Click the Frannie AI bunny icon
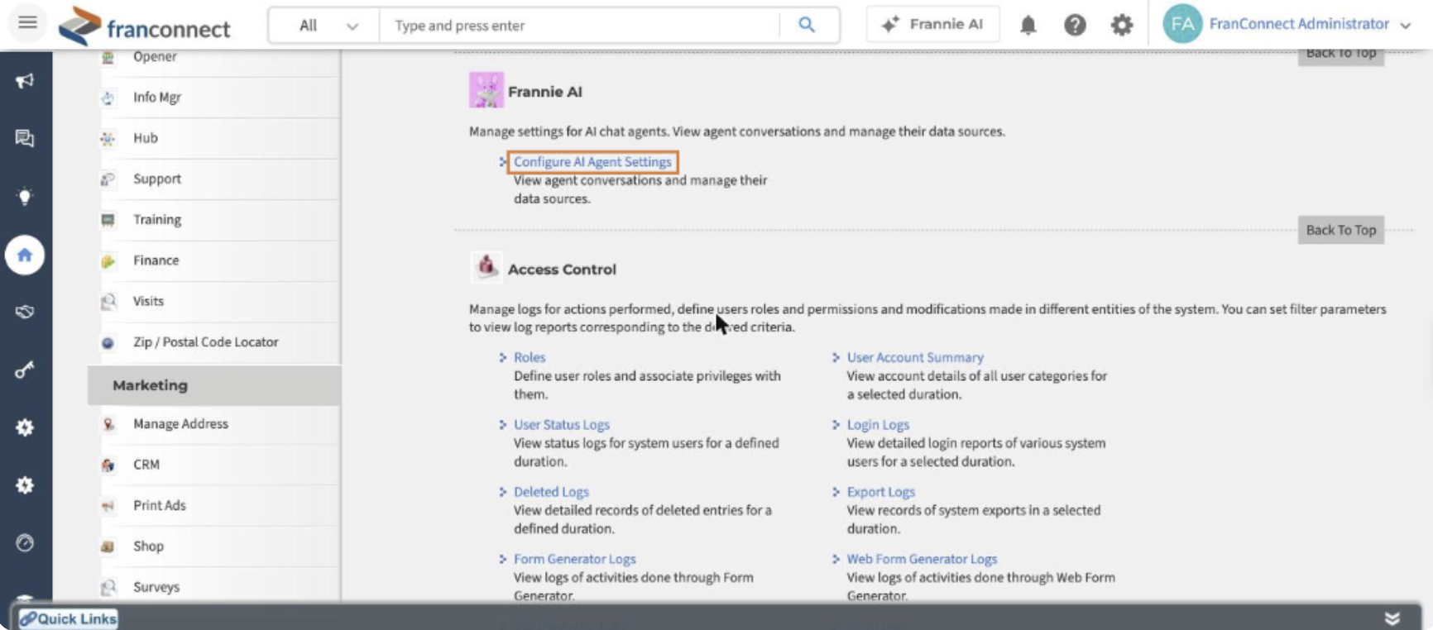This screenshot has height=630, width=1433. [486, 90]
